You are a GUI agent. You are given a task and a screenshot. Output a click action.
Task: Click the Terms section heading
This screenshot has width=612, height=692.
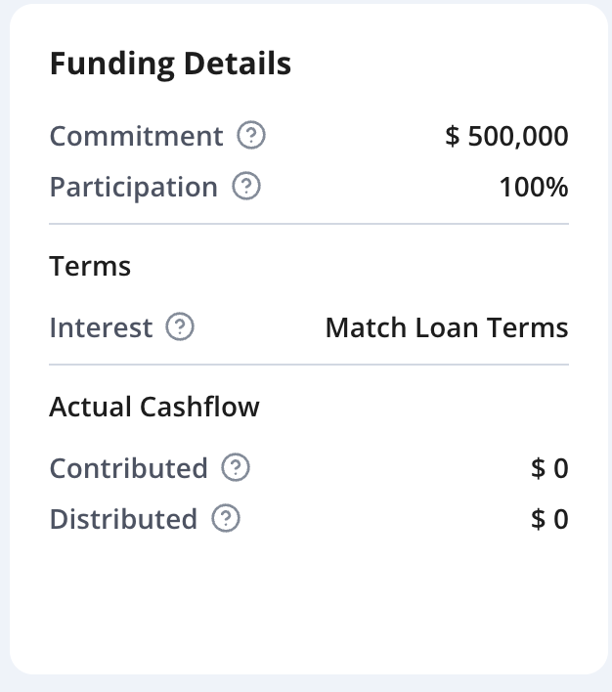90,266
